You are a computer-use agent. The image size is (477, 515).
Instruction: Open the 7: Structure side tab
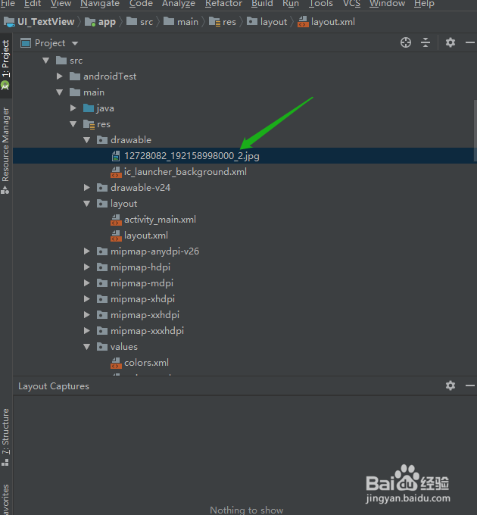[x=6, y=437]
